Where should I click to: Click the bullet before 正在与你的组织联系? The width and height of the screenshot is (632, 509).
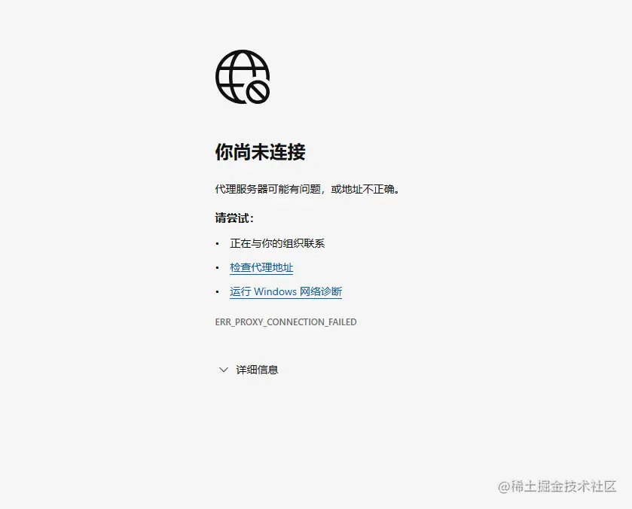218,243
